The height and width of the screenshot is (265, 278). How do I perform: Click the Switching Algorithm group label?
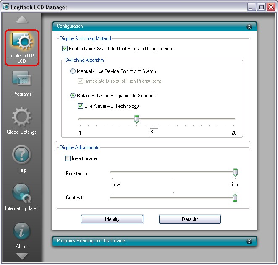(x=84, y=60)
